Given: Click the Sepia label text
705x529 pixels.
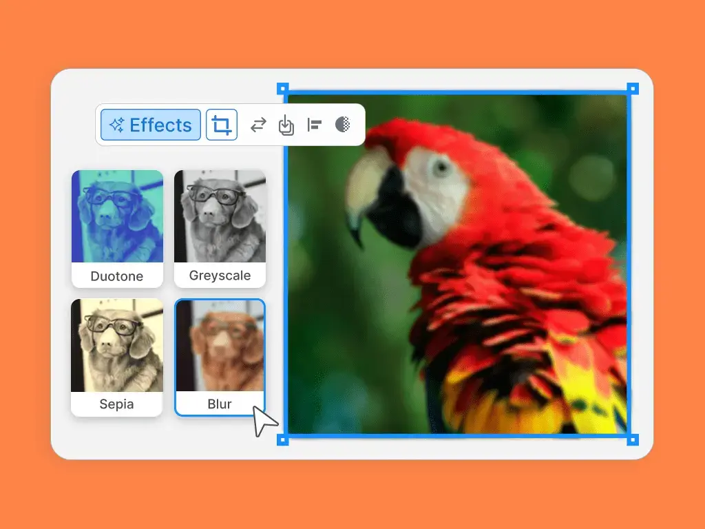Looking at the screenshot, I should pyautogui.click(x=116, y=404).
